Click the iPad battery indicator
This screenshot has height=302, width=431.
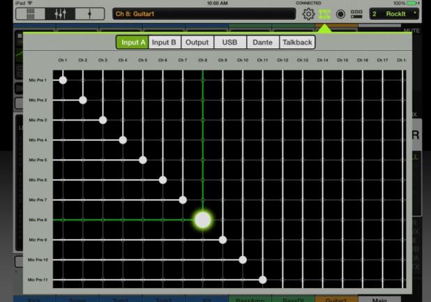[411, 3]
